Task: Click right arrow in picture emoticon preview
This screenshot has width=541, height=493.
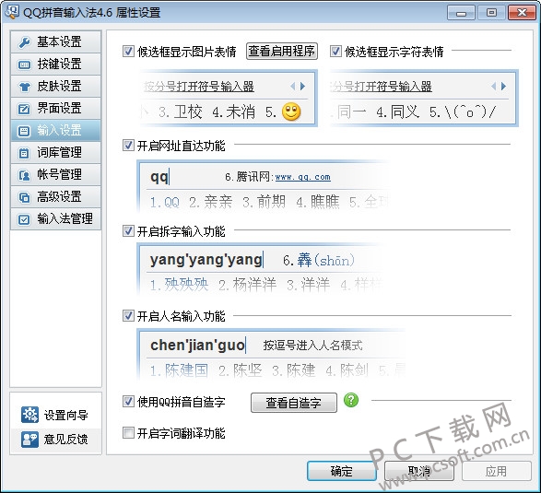Action: pyautogui.click(x=303, y=86)
